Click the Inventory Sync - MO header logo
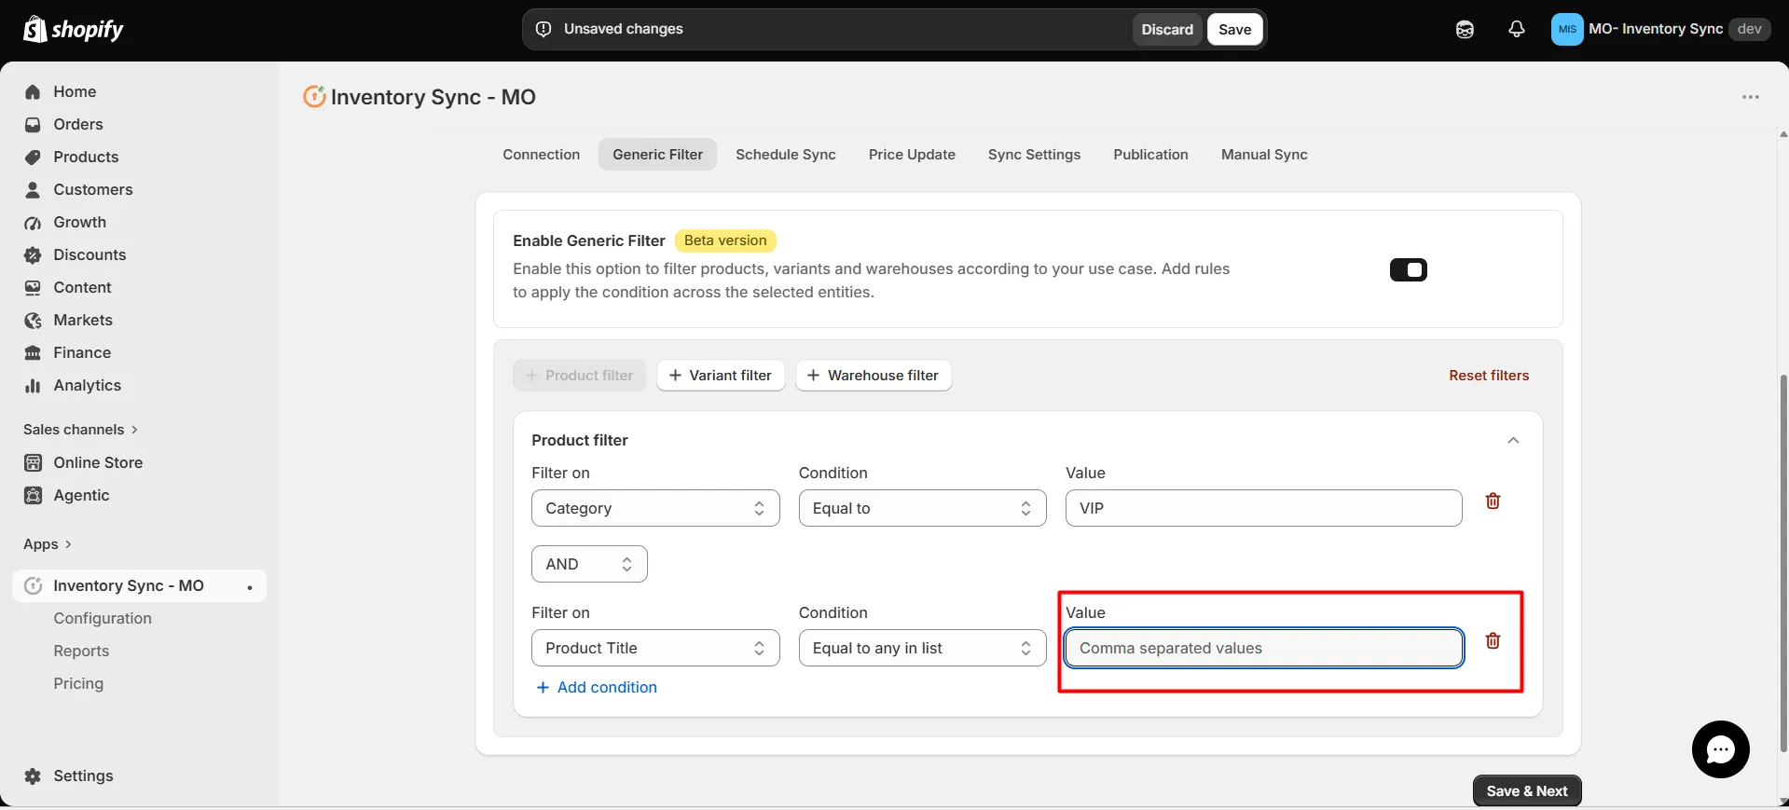The width and height of the screenshot is (1789, 810). [x=314, y=96]
